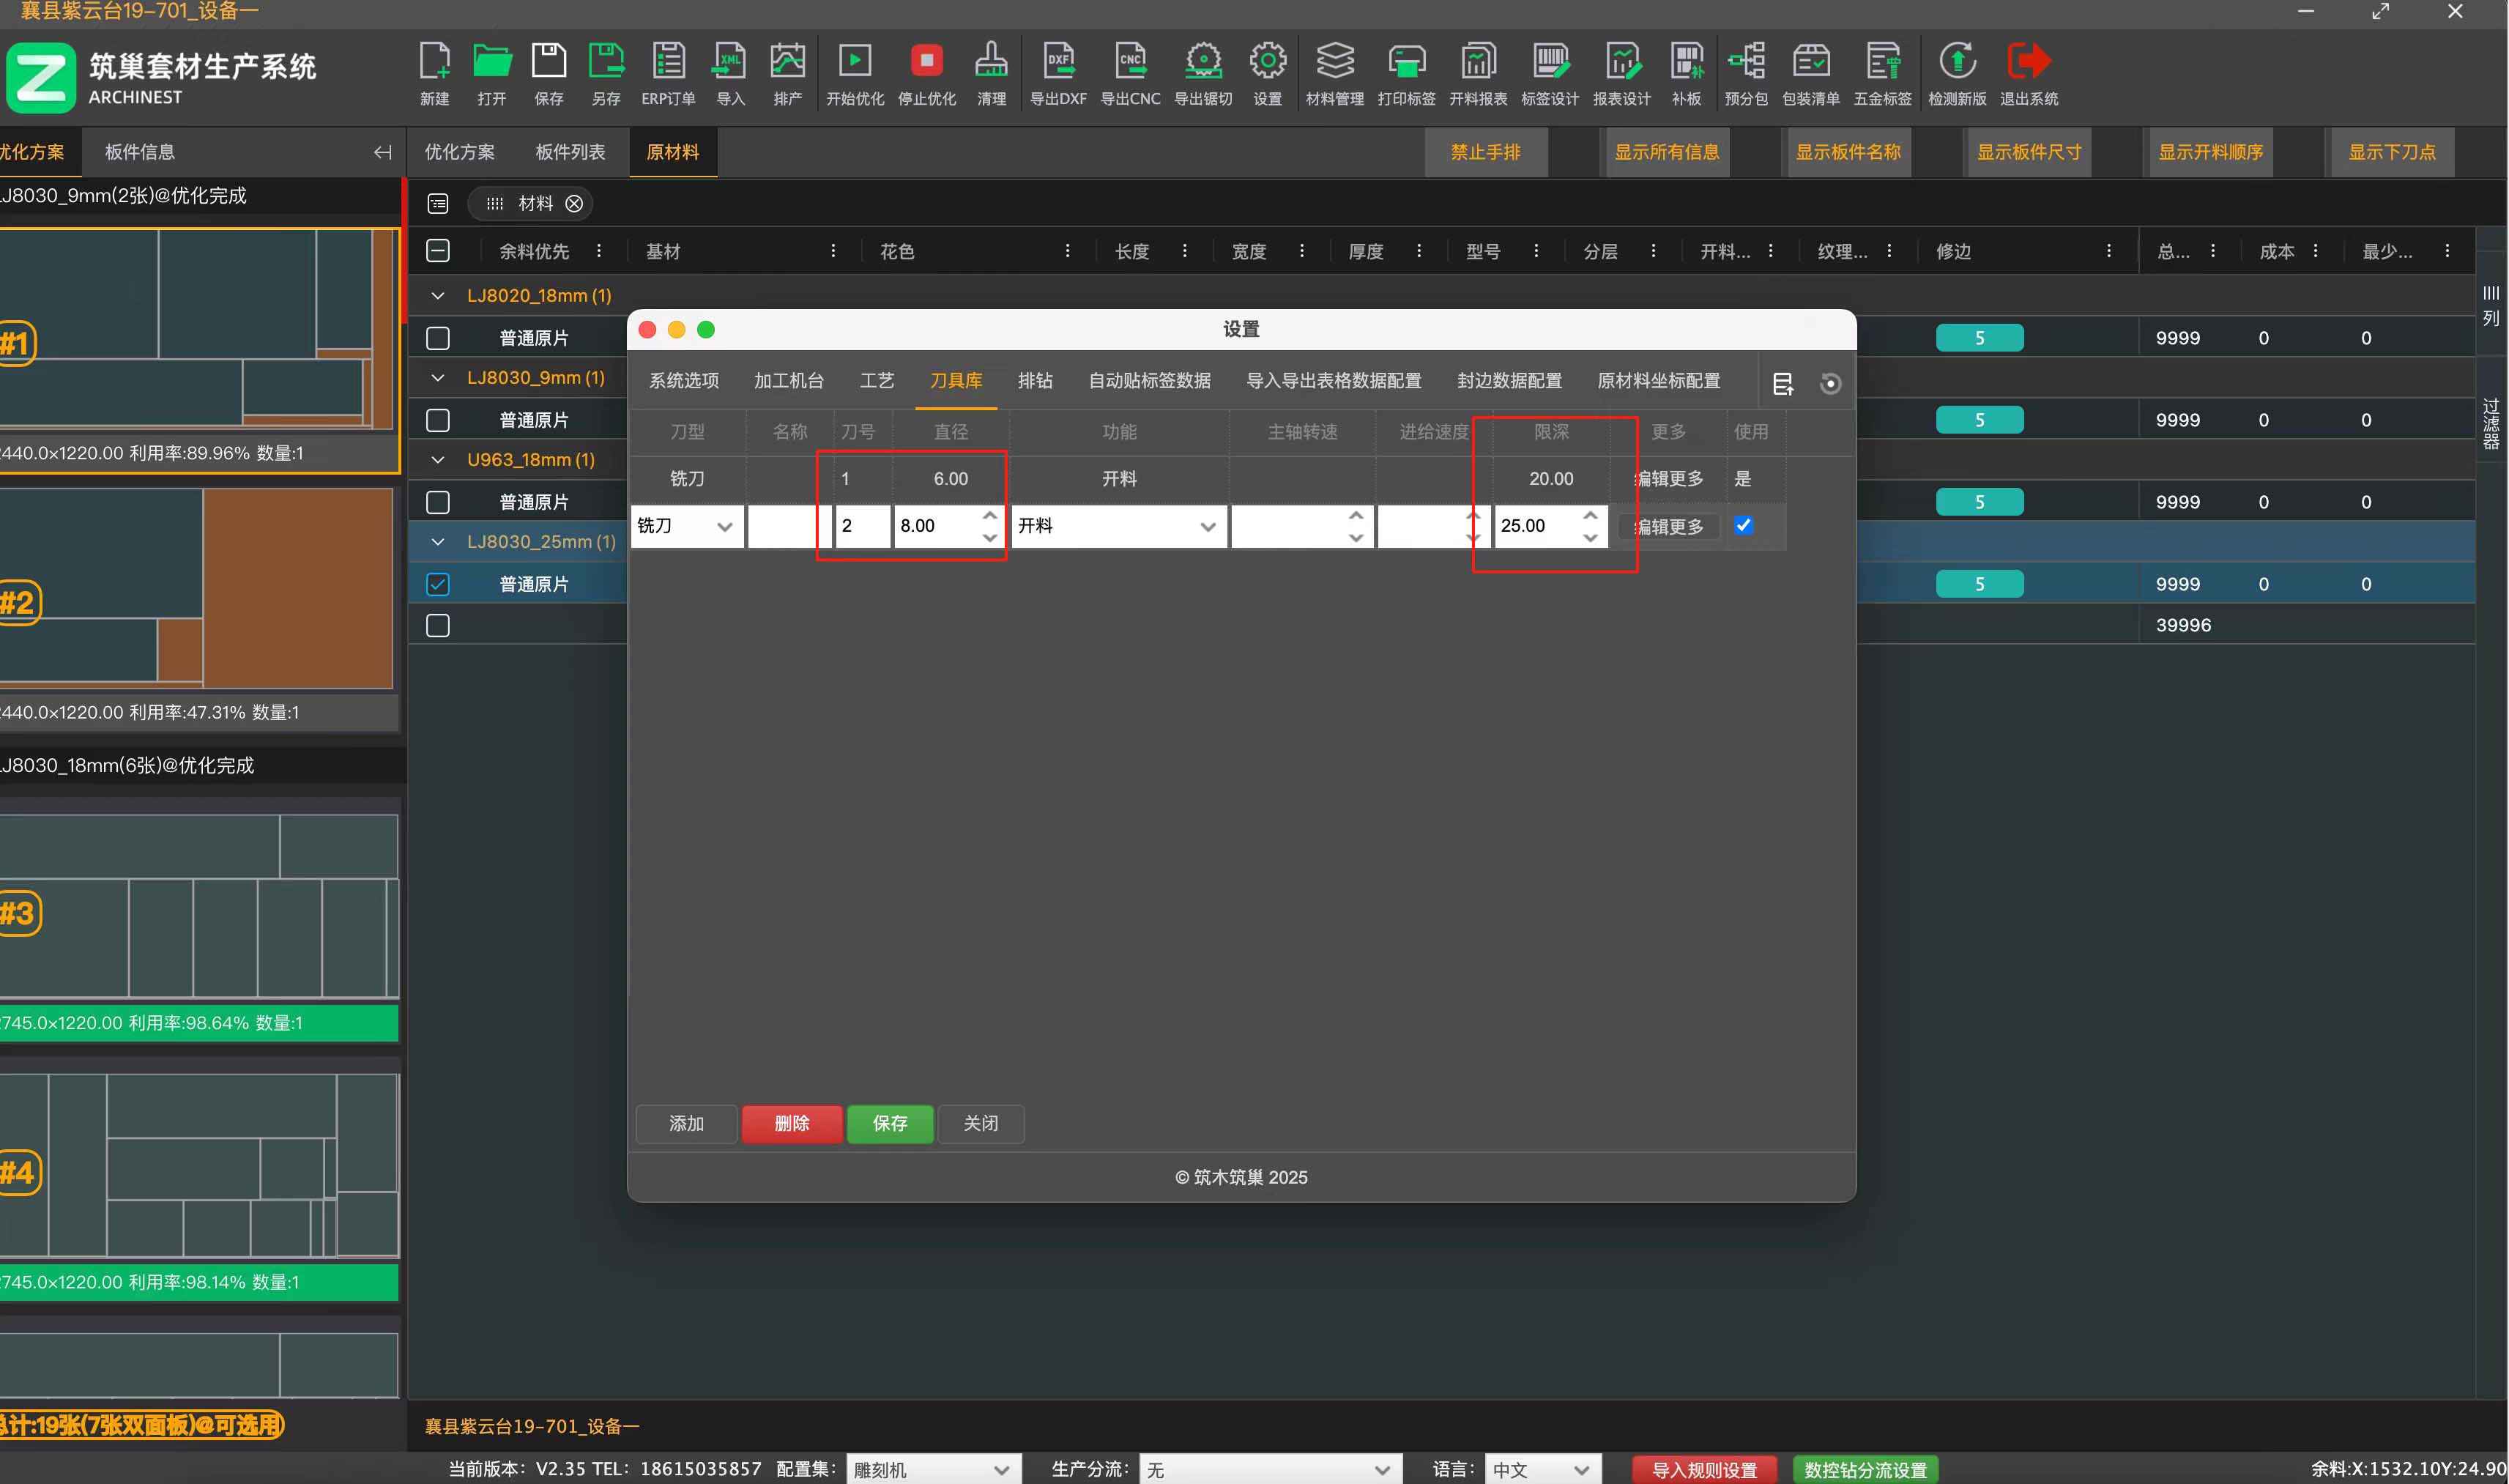This screenshot has height=1484, width=2509.
Task: Select layout thumbnail #2
Action: (x=196, y=588)
